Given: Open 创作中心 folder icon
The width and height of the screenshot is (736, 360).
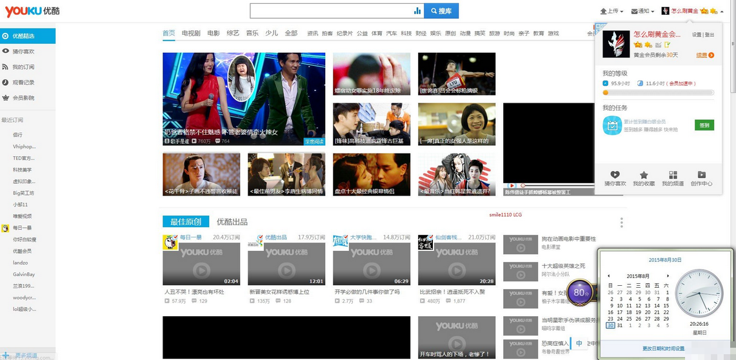Looking at the screenshot, I should (x=701, y=175).
